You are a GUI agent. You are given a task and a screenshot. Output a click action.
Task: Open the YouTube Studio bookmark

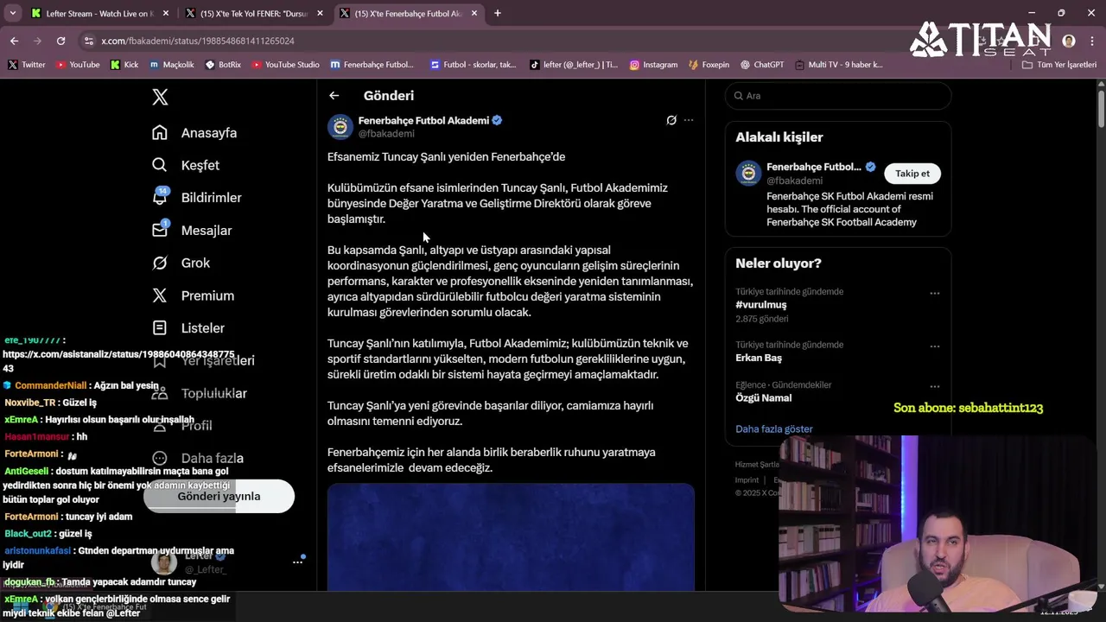click(x=285, y=65)
